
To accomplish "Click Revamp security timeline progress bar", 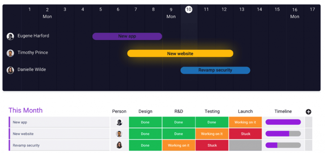I will pos(283,145).
